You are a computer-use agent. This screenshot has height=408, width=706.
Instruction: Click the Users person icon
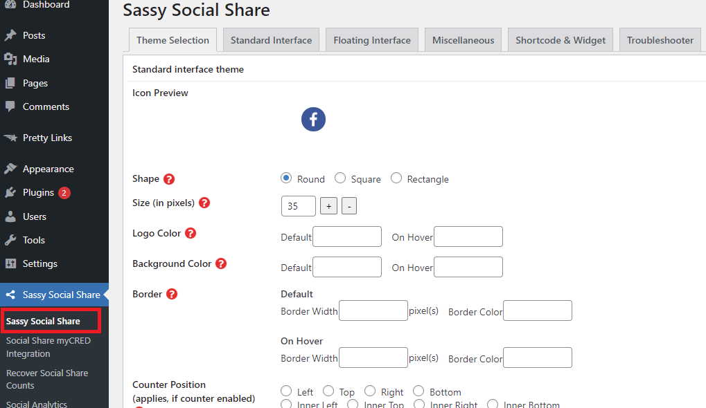(x=10, y=216)
